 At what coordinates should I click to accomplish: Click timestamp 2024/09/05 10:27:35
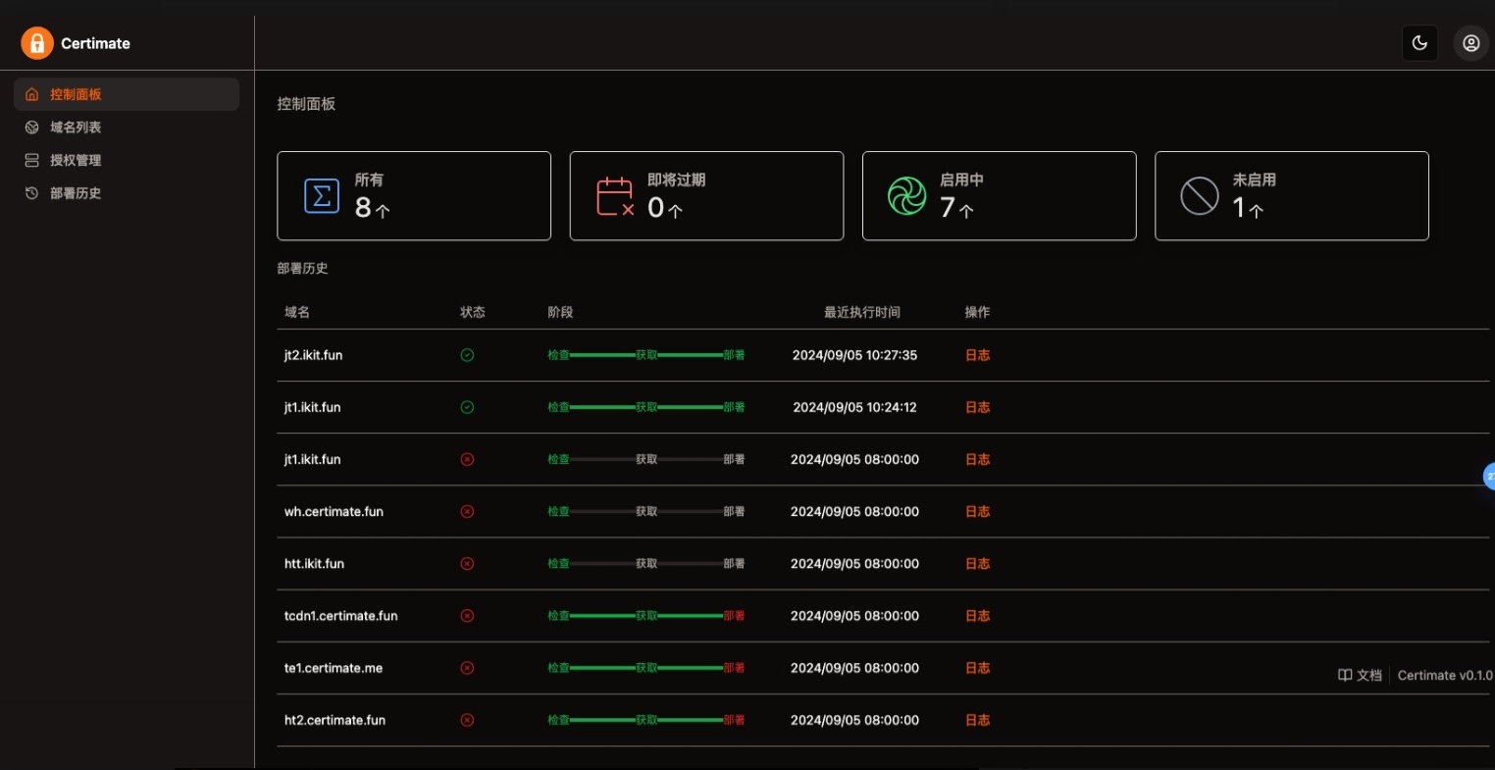coord(854,355)
